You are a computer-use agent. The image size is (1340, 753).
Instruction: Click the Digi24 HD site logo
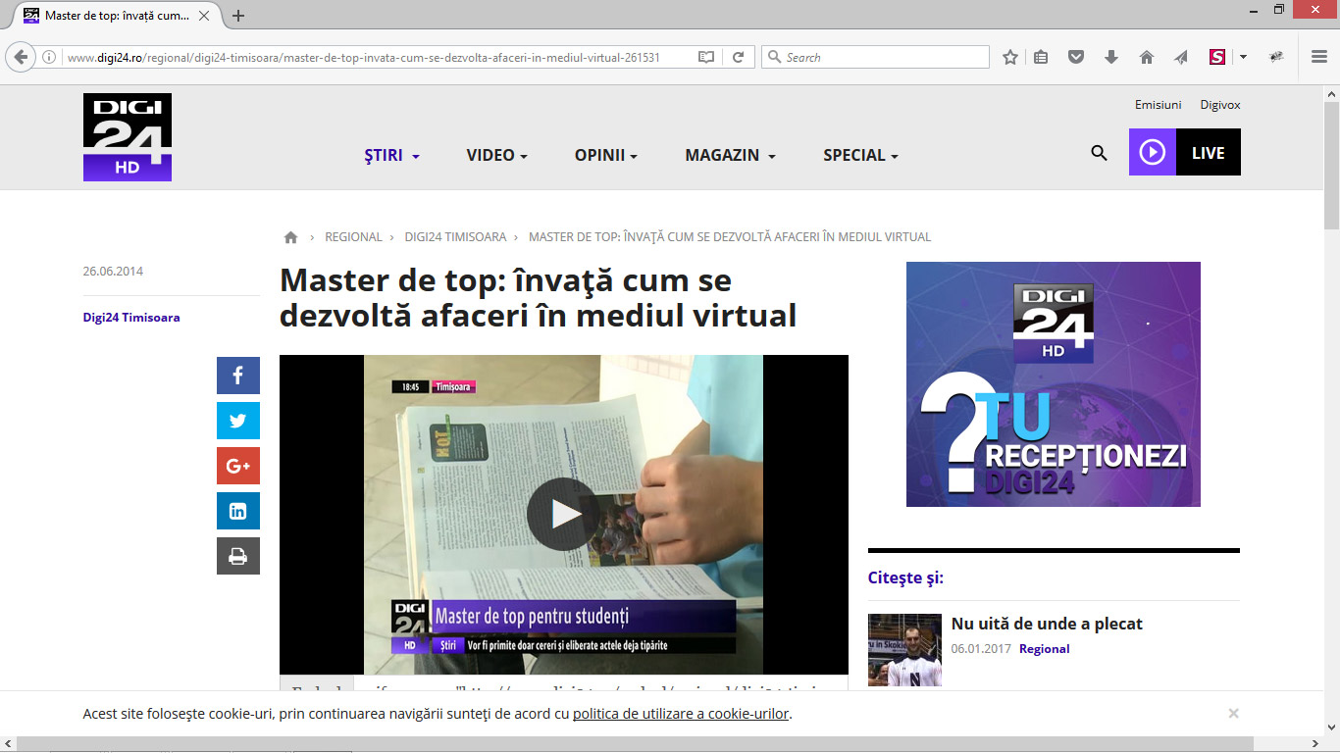tap(128, 137)
